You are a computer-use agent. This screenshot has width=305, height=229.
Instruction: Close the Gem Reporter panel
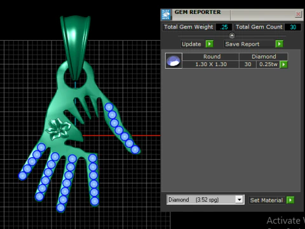(298, 14)
